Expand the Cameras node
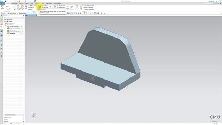The height and width of the screenshot is (125, 222). click(x=4, y=21)
